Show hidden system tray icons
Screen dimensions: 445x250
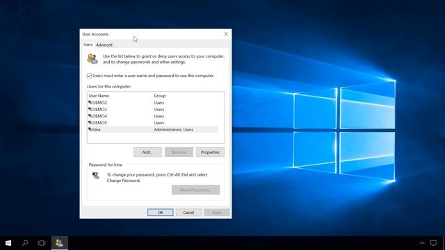[422, 243]
